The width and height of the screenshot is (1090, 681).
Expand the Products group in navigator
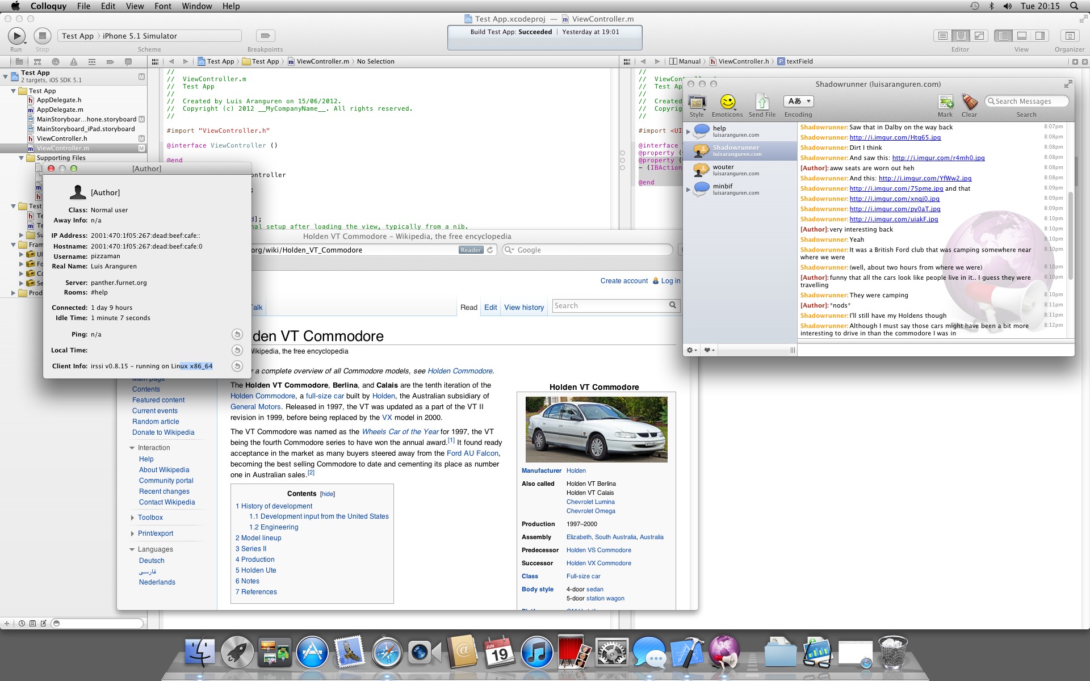[x=13, y=293]
